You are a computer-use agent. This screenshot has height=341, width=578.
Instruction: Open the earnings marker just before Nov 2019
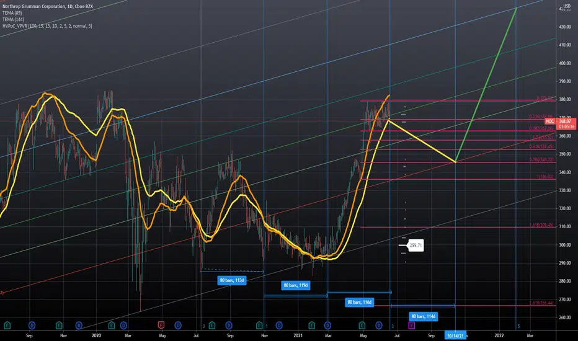[59, 325]
